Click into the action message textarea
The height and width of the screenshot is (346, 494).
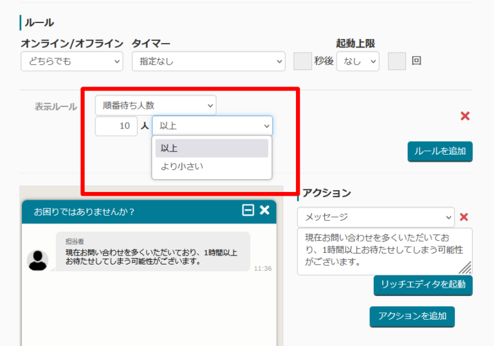click(x=384, y=250)
